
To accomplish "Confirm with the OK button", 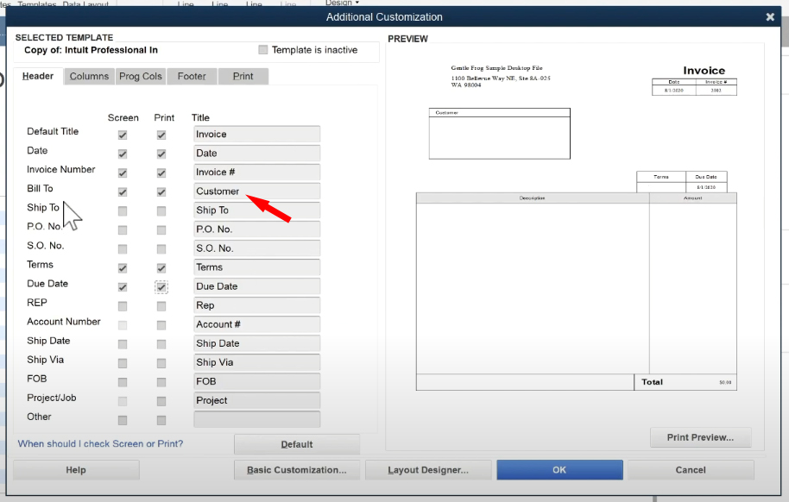I will coord(559,470).
